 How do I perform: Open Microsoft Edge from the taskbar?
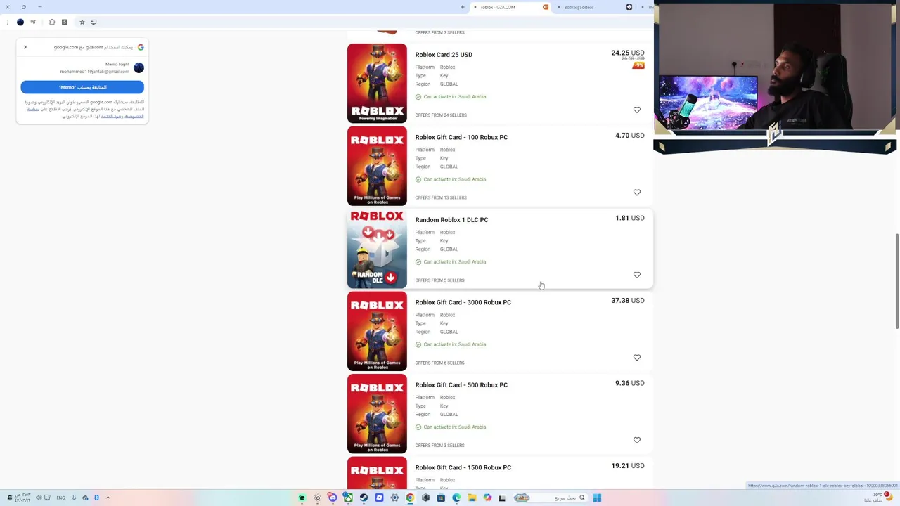coord(456,498)
